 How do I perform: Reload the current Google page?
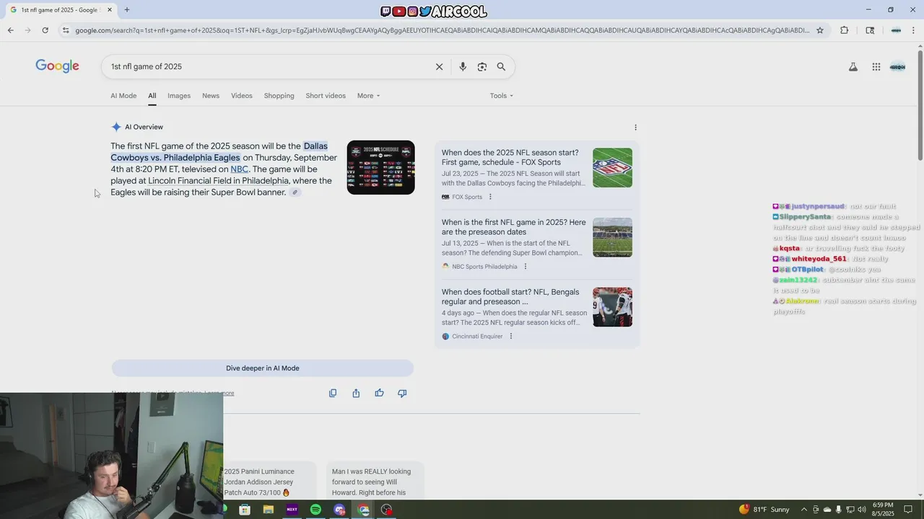tap(45, 30)
